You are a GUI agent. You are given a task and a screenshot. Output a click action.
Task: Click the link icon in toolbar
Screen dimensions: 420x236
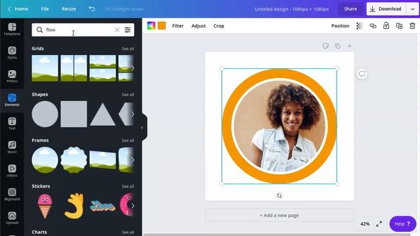pyautogui.click(x=373, y=26)
